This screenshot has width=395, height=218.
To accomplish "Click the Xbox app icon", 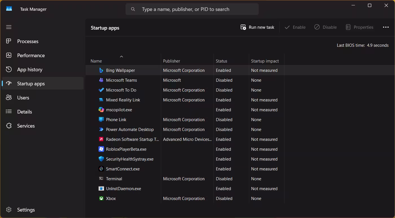I will point(101,198).
